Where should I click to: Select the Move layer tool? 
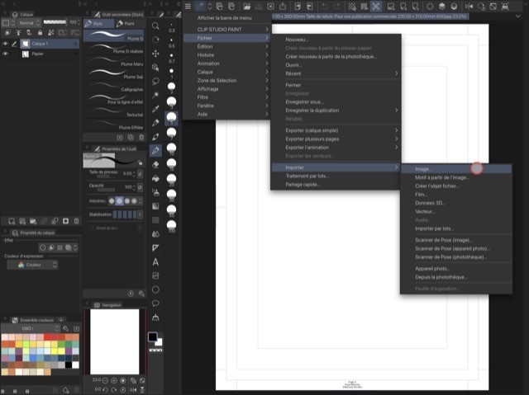(155, 54)
